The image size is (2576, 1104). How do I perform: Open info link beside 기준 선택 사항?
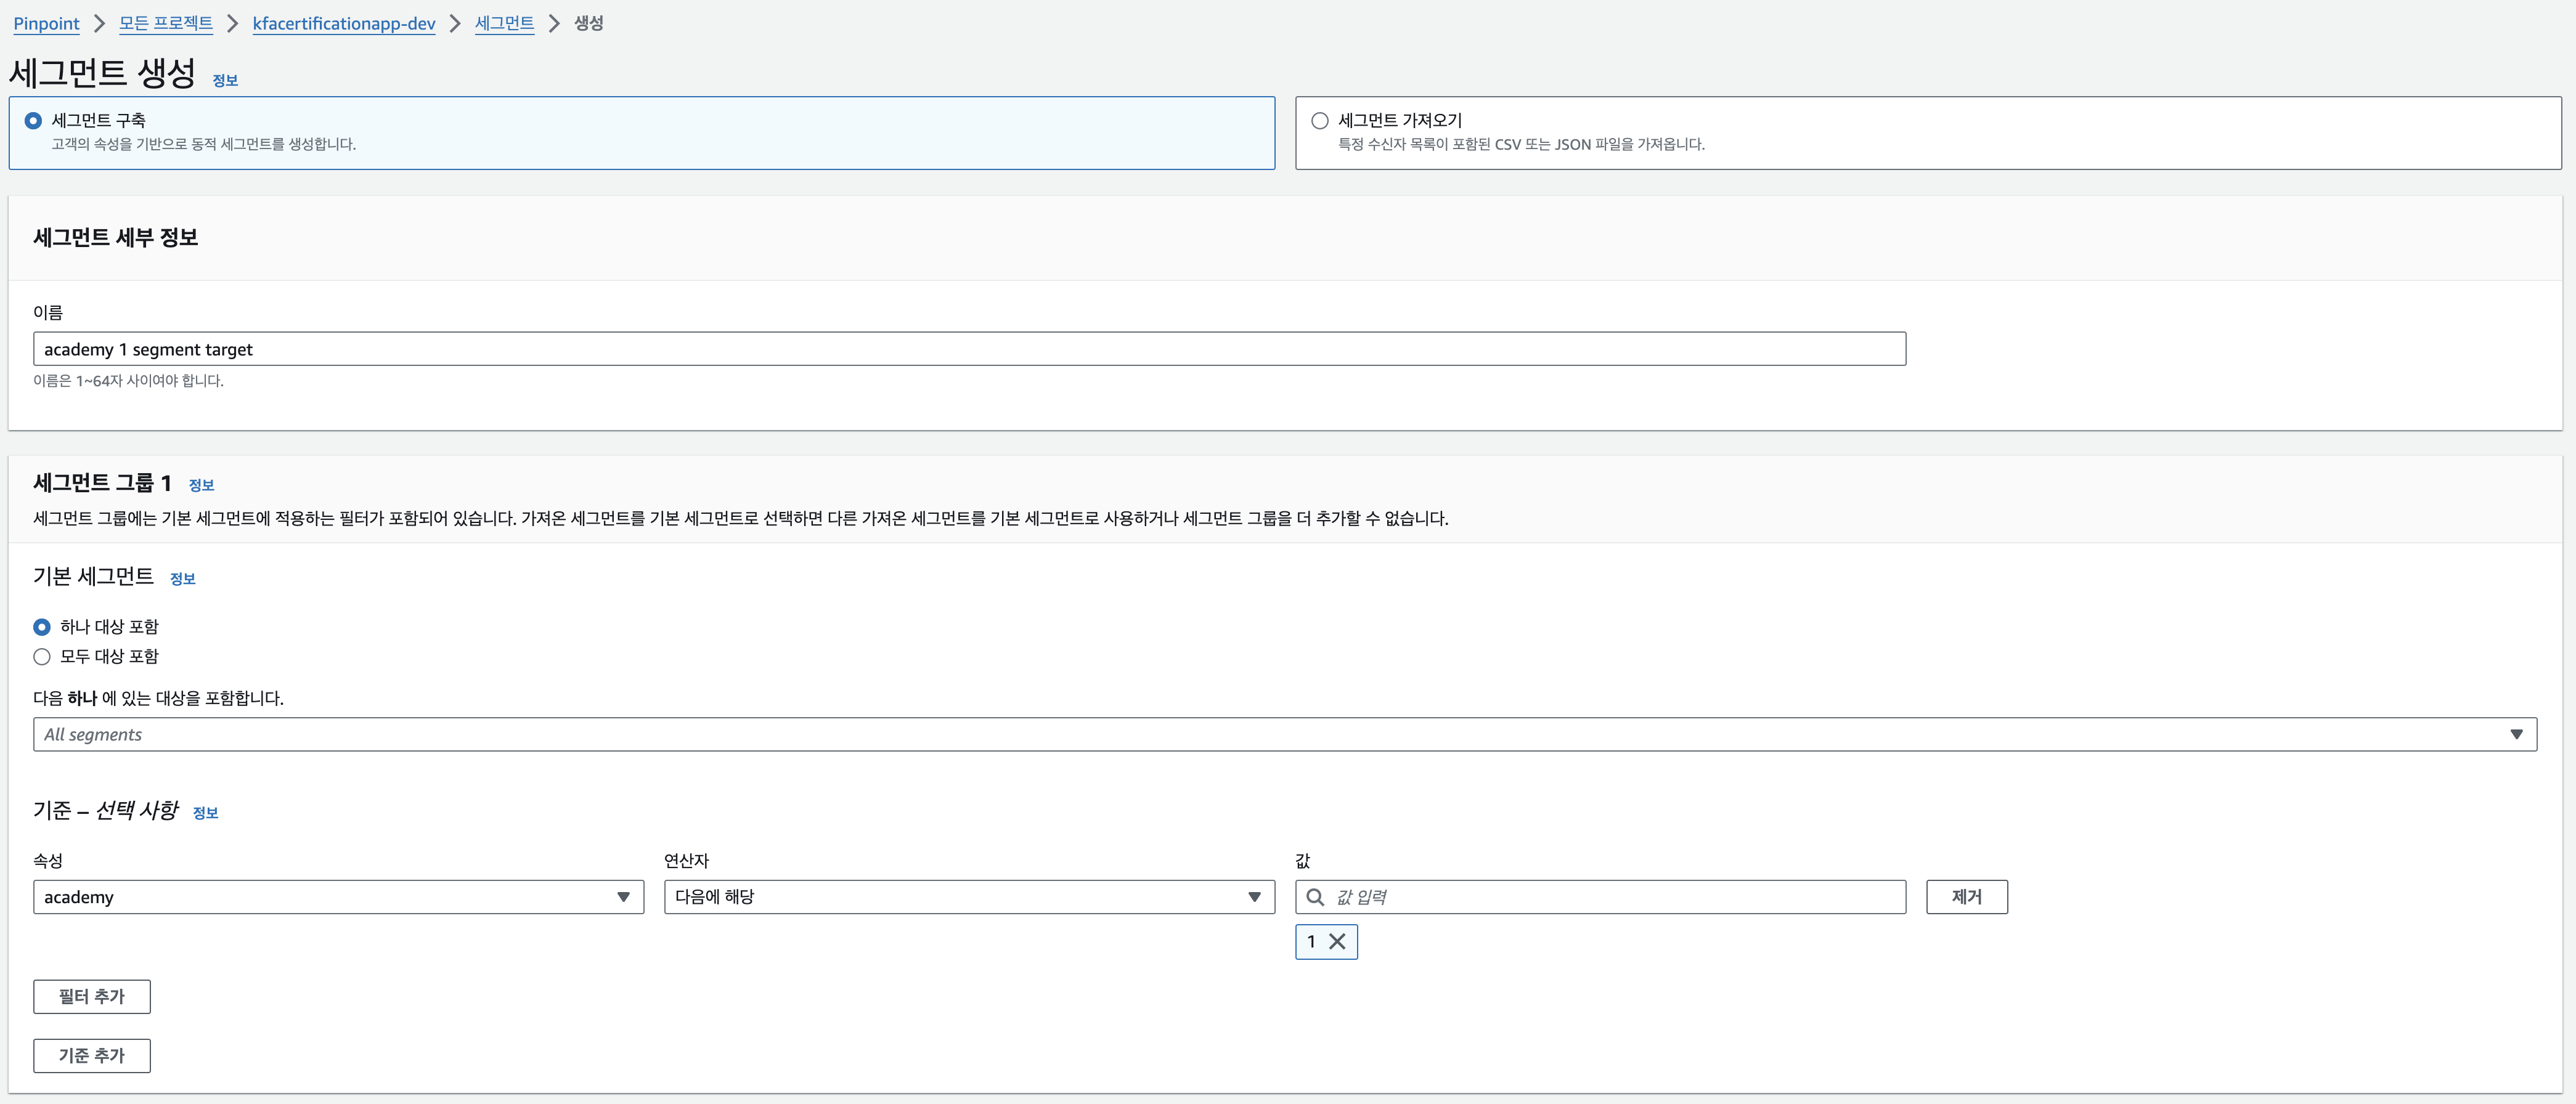tap(205, 813)
